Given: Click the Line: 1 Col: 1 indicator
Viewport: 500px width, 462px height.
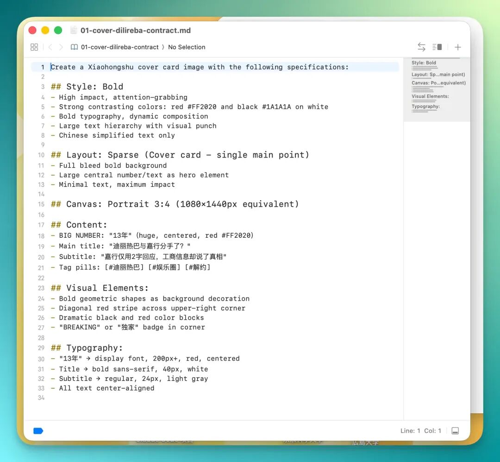Looking at the screenshot, I should pyautogui.click(x=420, y=430).
